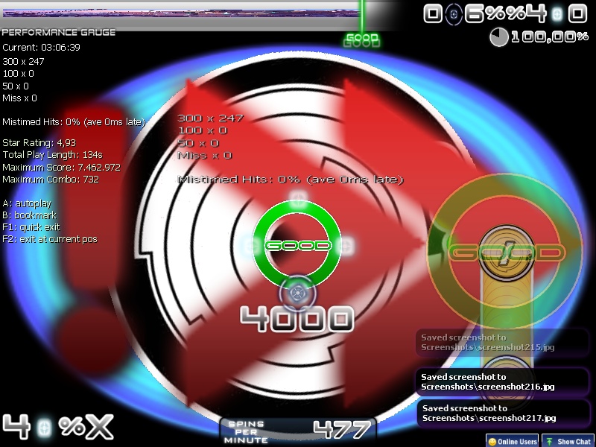Viewport: 596px width, 447px height.
Task: Click the 'F1: quick exit' hint
Action: coord(31,227)
